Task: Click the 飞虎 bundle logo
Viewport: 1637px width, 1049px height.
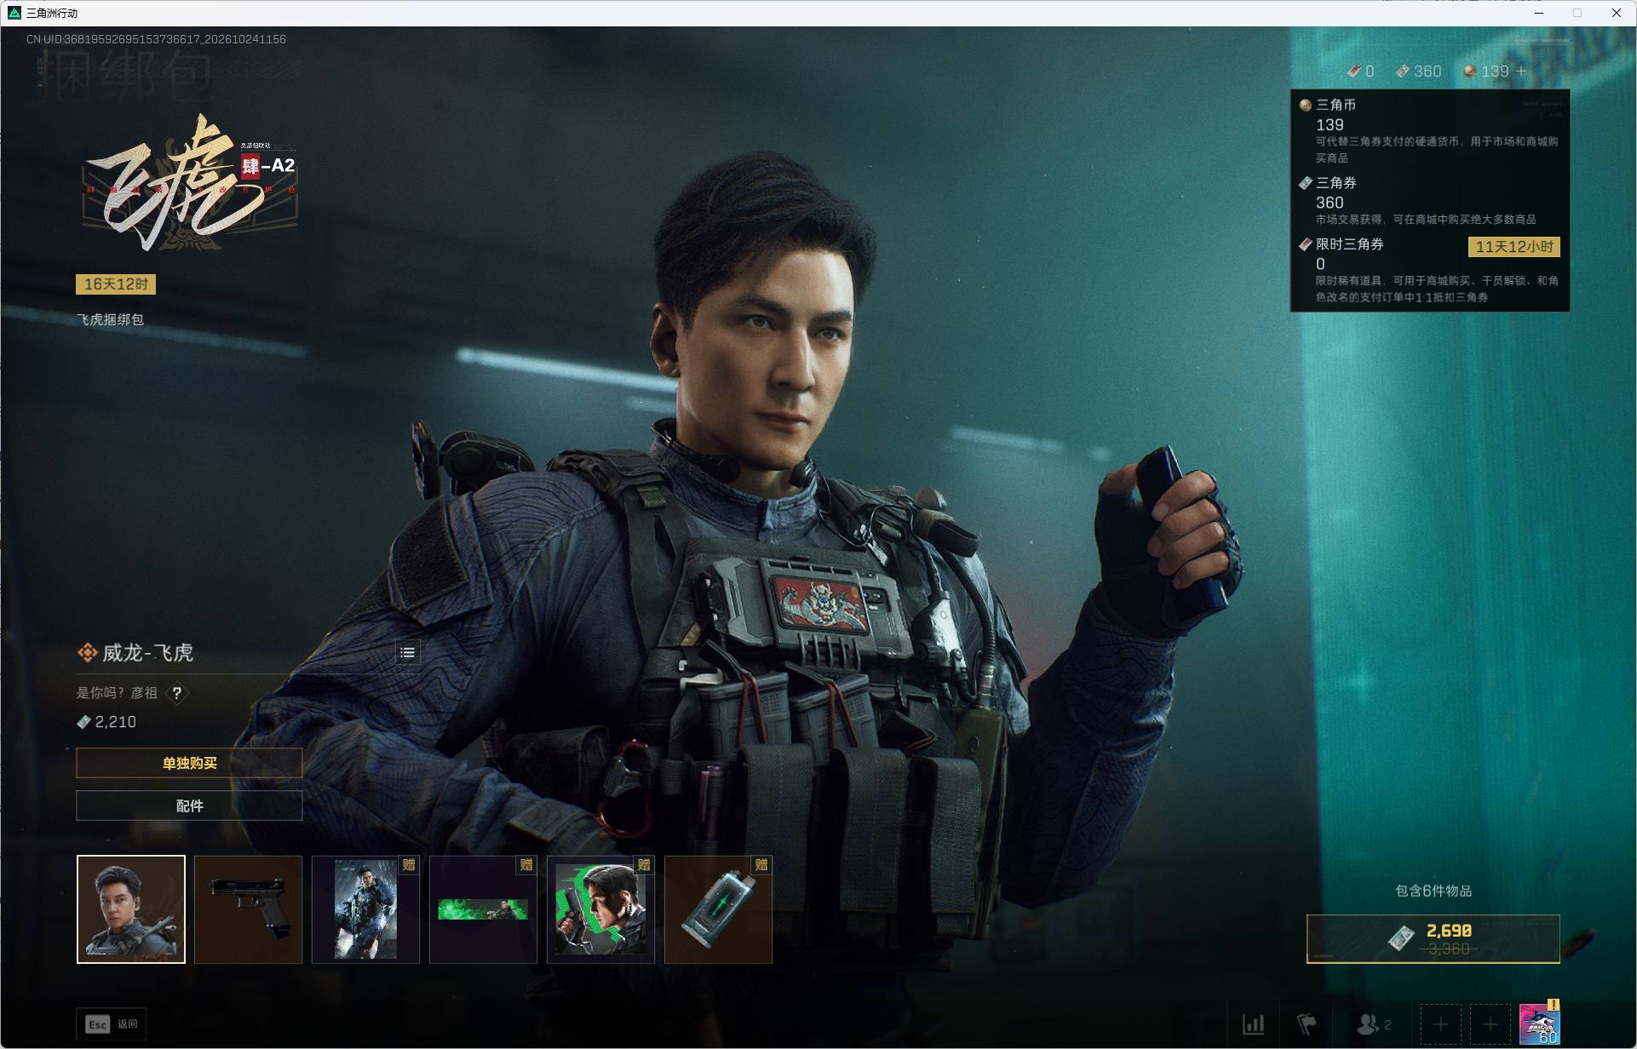Action: [189, 183]
